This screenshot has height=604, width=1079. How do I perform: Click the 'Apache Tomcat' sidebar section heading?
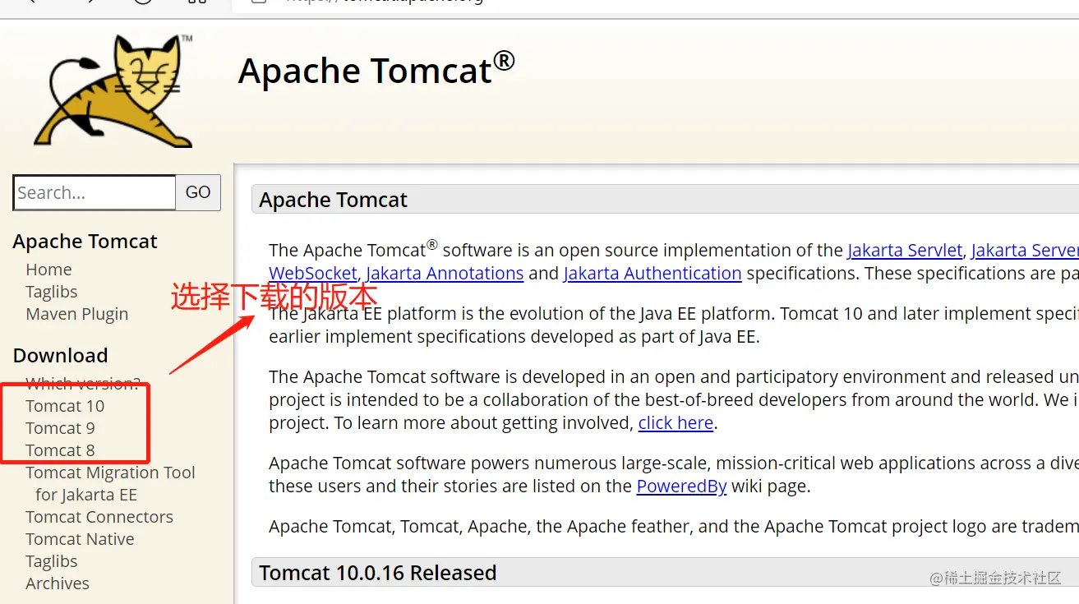point(85,242)
